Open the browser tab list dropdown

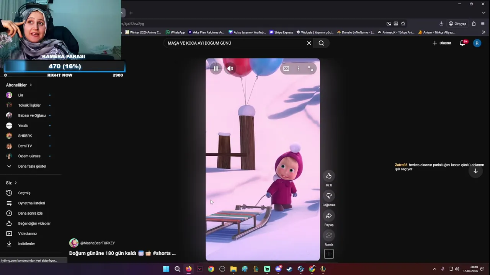click(x=483, y=13)
